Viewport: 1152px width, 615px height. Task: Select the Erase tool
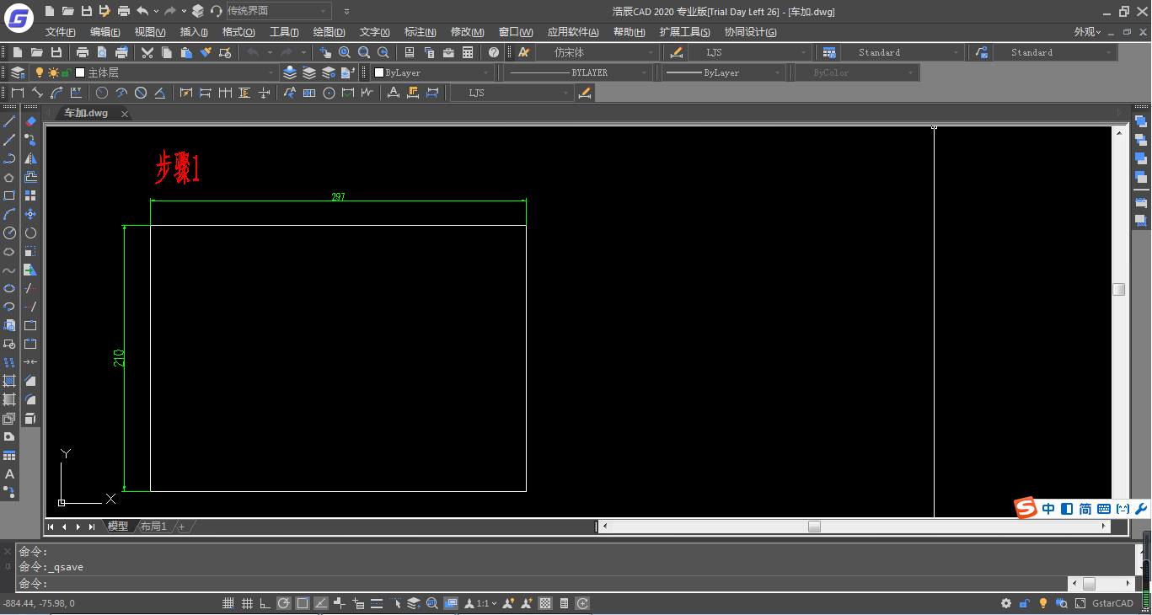click(x=30, y=121)
